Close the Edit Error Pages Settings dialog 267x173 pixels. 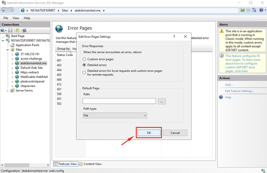pyautogui.click(x=185, y=36)
